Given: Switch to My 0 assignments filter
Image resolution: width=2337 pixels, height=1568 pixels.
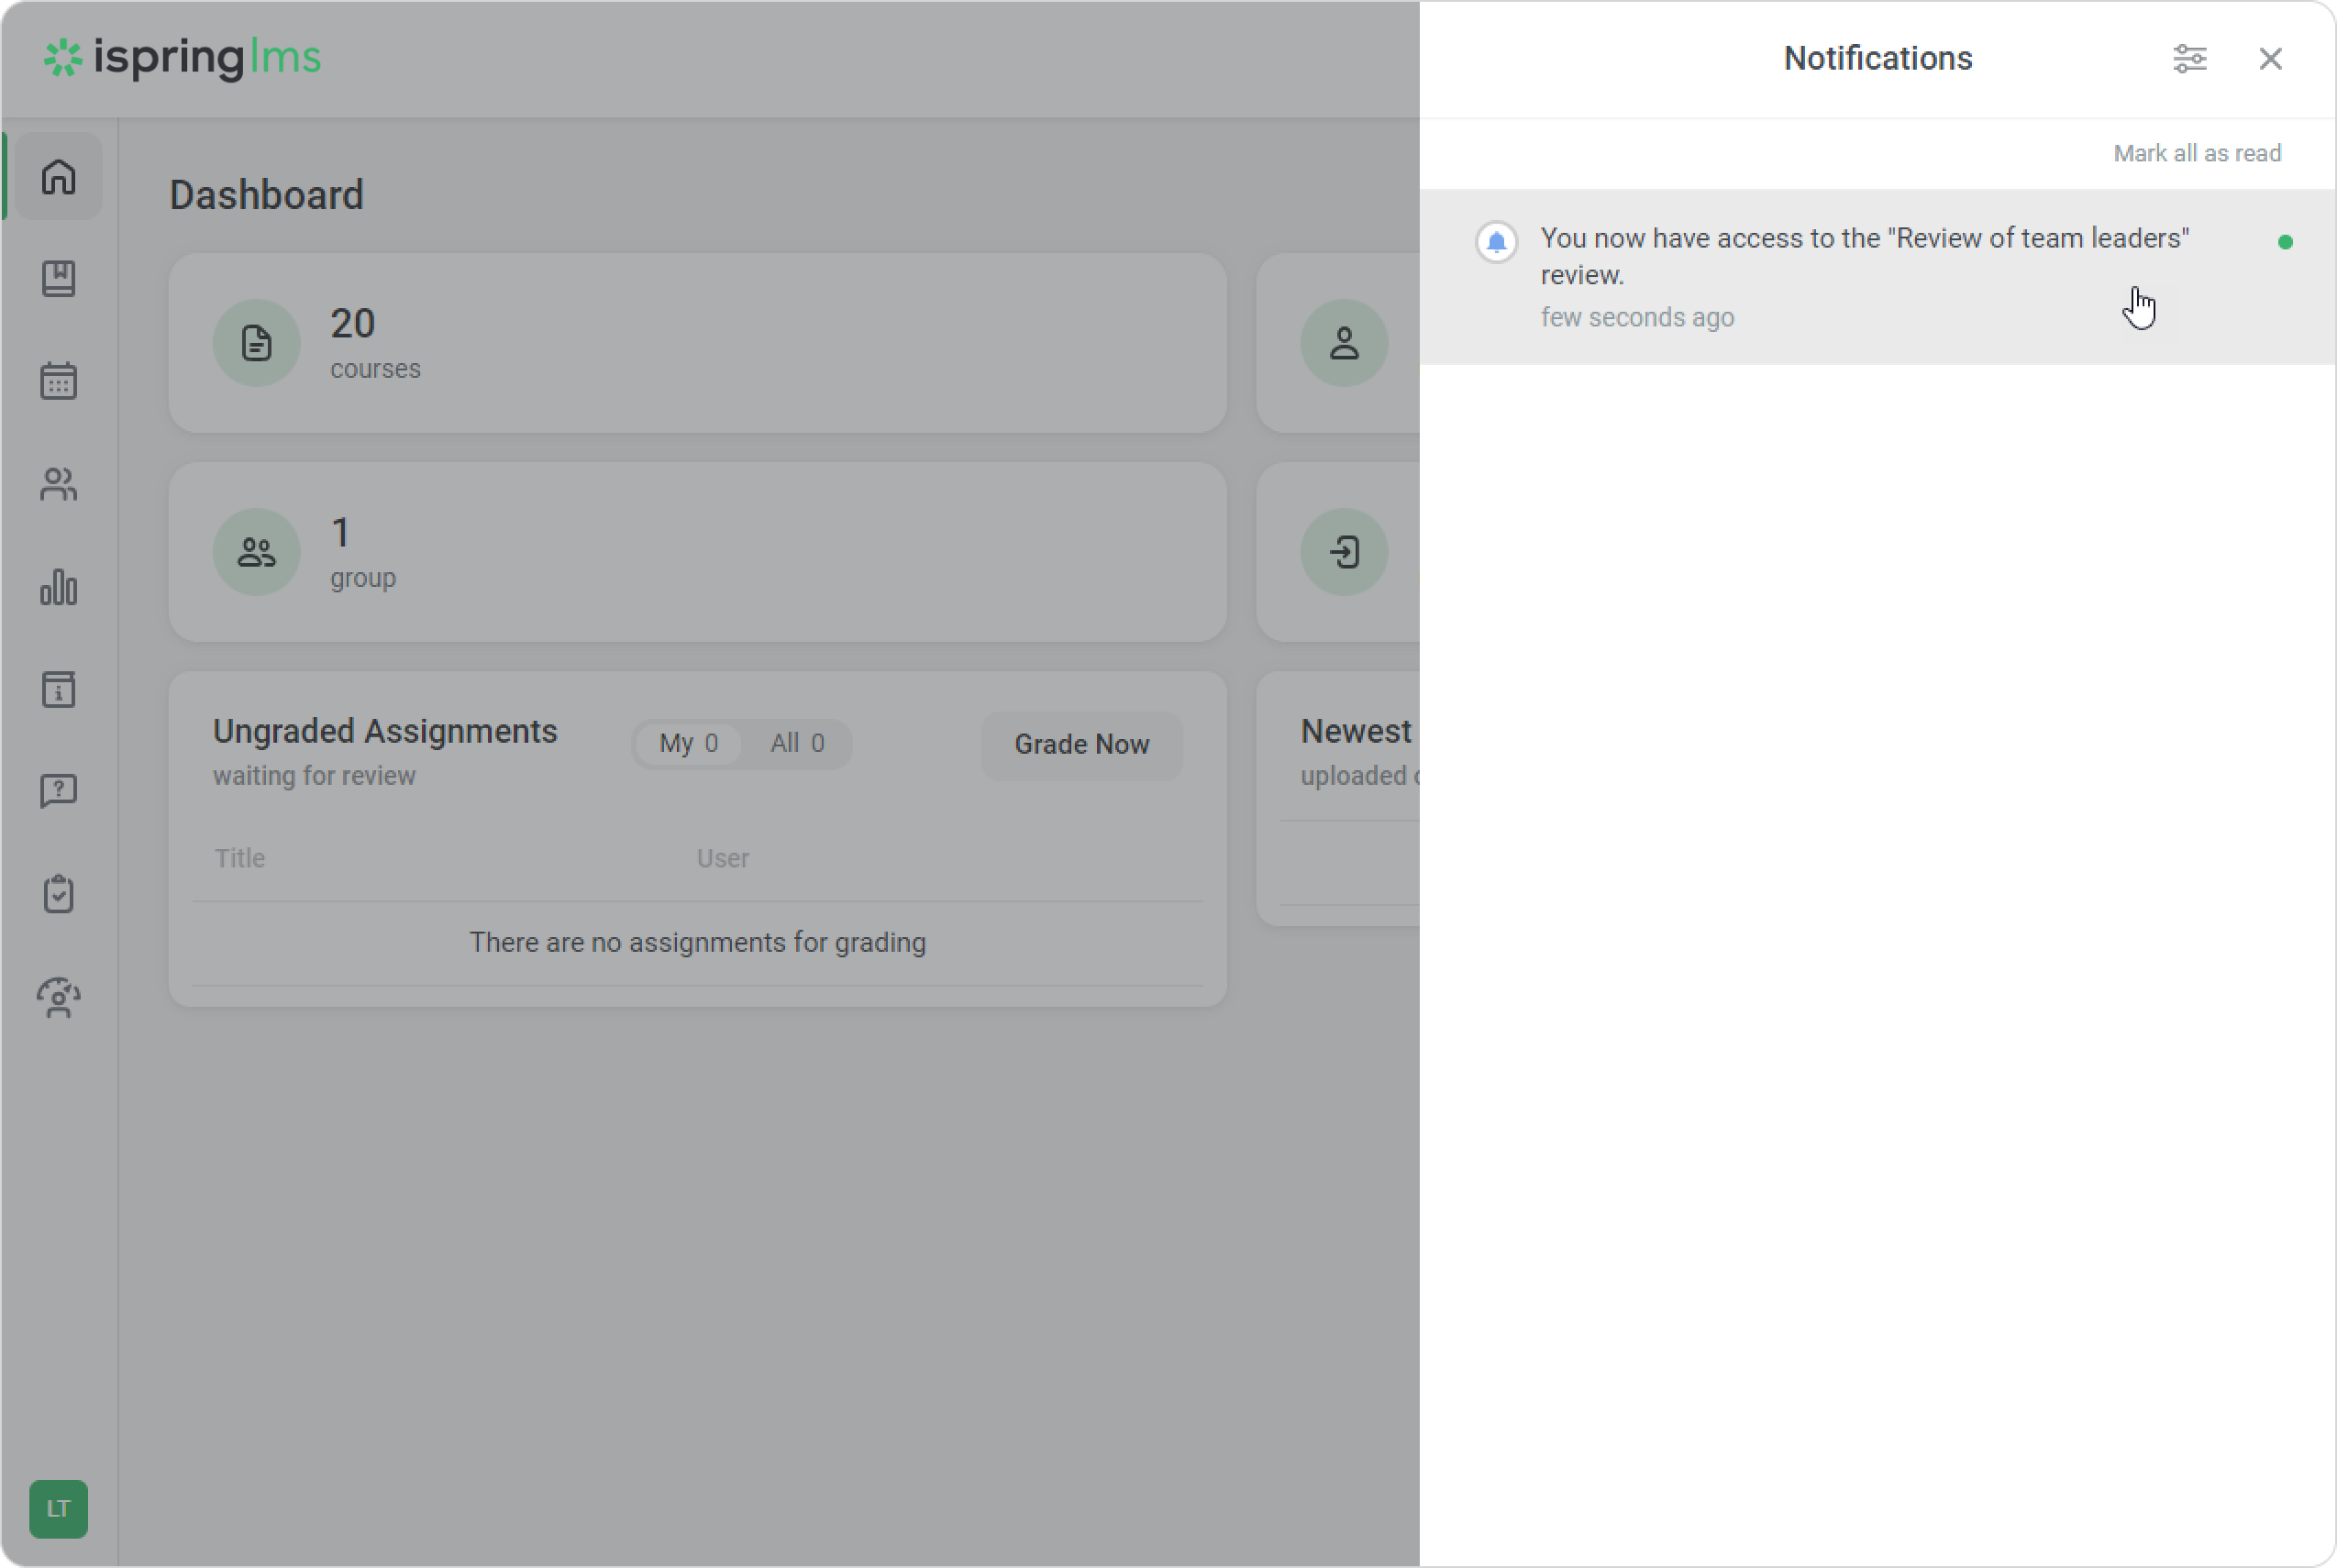Looking at the screenshot, I should pyautogui.click(x=688, y=744).
